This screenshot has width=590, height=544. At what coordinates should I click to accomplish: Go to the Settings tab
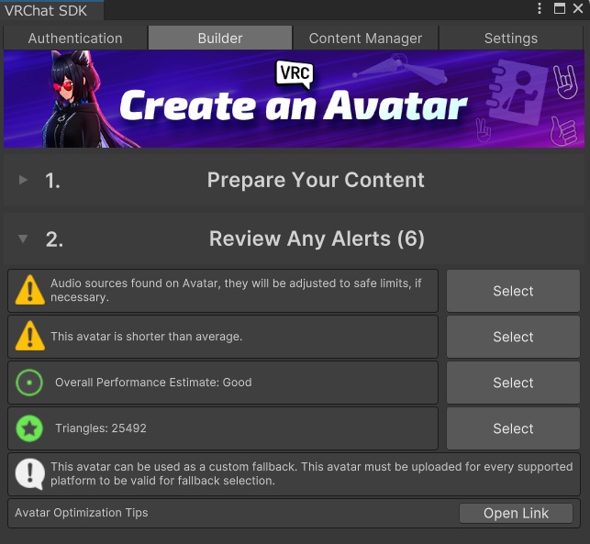pos(510,38)
